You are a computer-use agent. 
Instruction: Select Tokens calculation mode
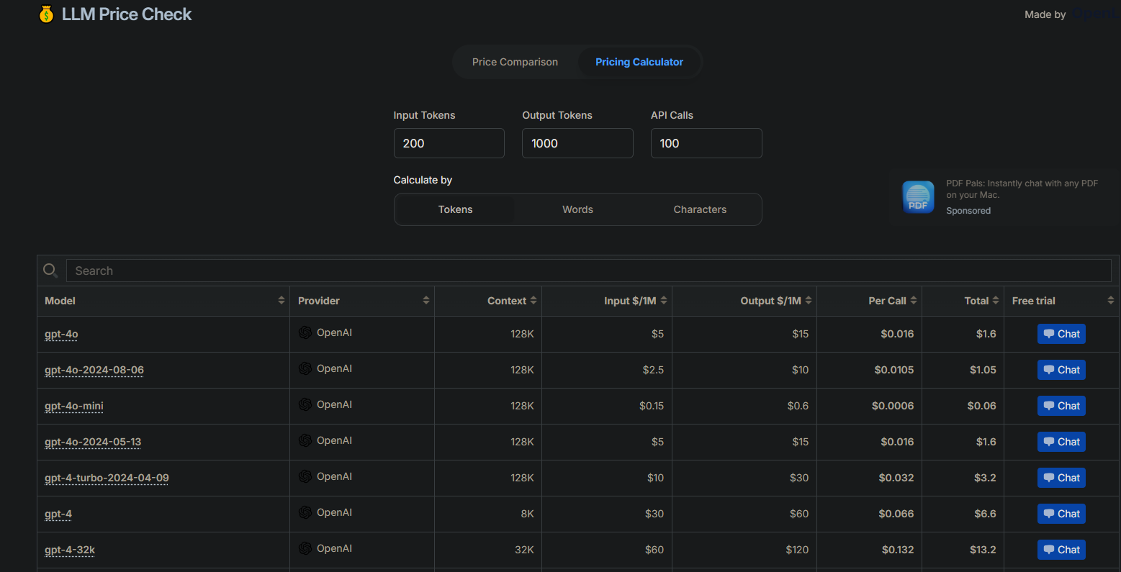coord(455,209)
